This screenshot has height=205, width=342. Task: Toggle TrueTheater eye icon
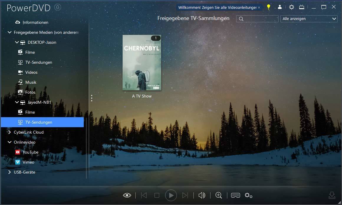[127, 195]
